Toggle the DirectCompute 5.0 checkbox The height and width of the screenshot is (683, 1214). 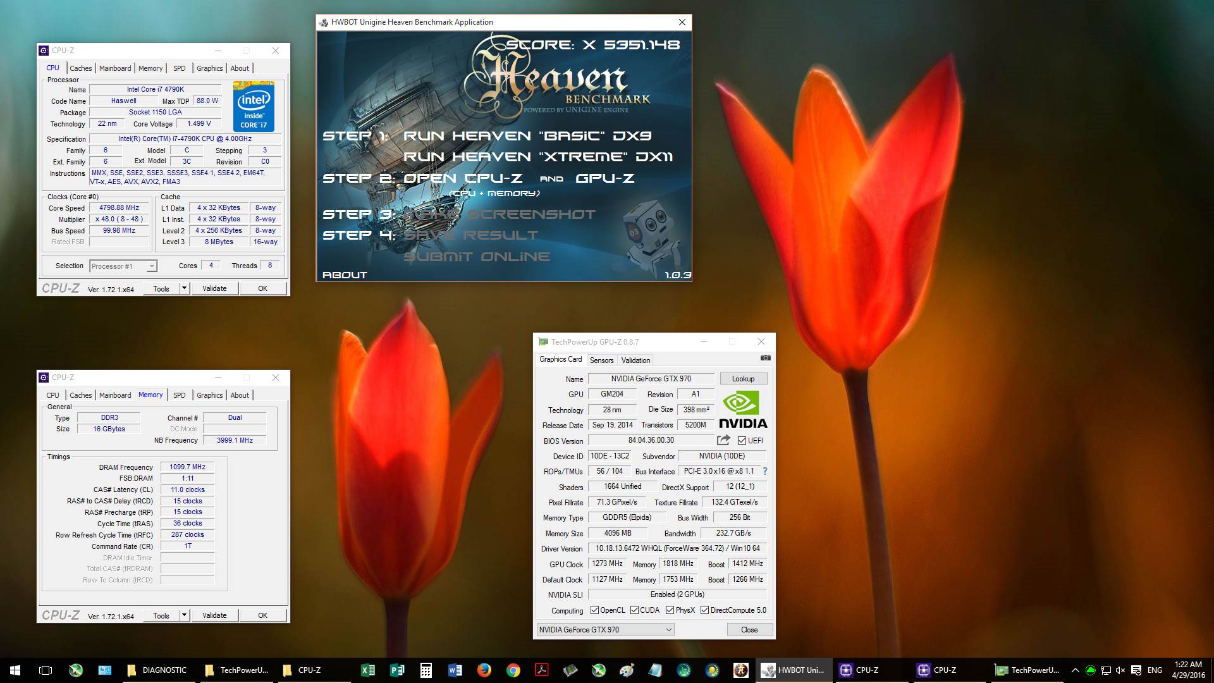704,610
